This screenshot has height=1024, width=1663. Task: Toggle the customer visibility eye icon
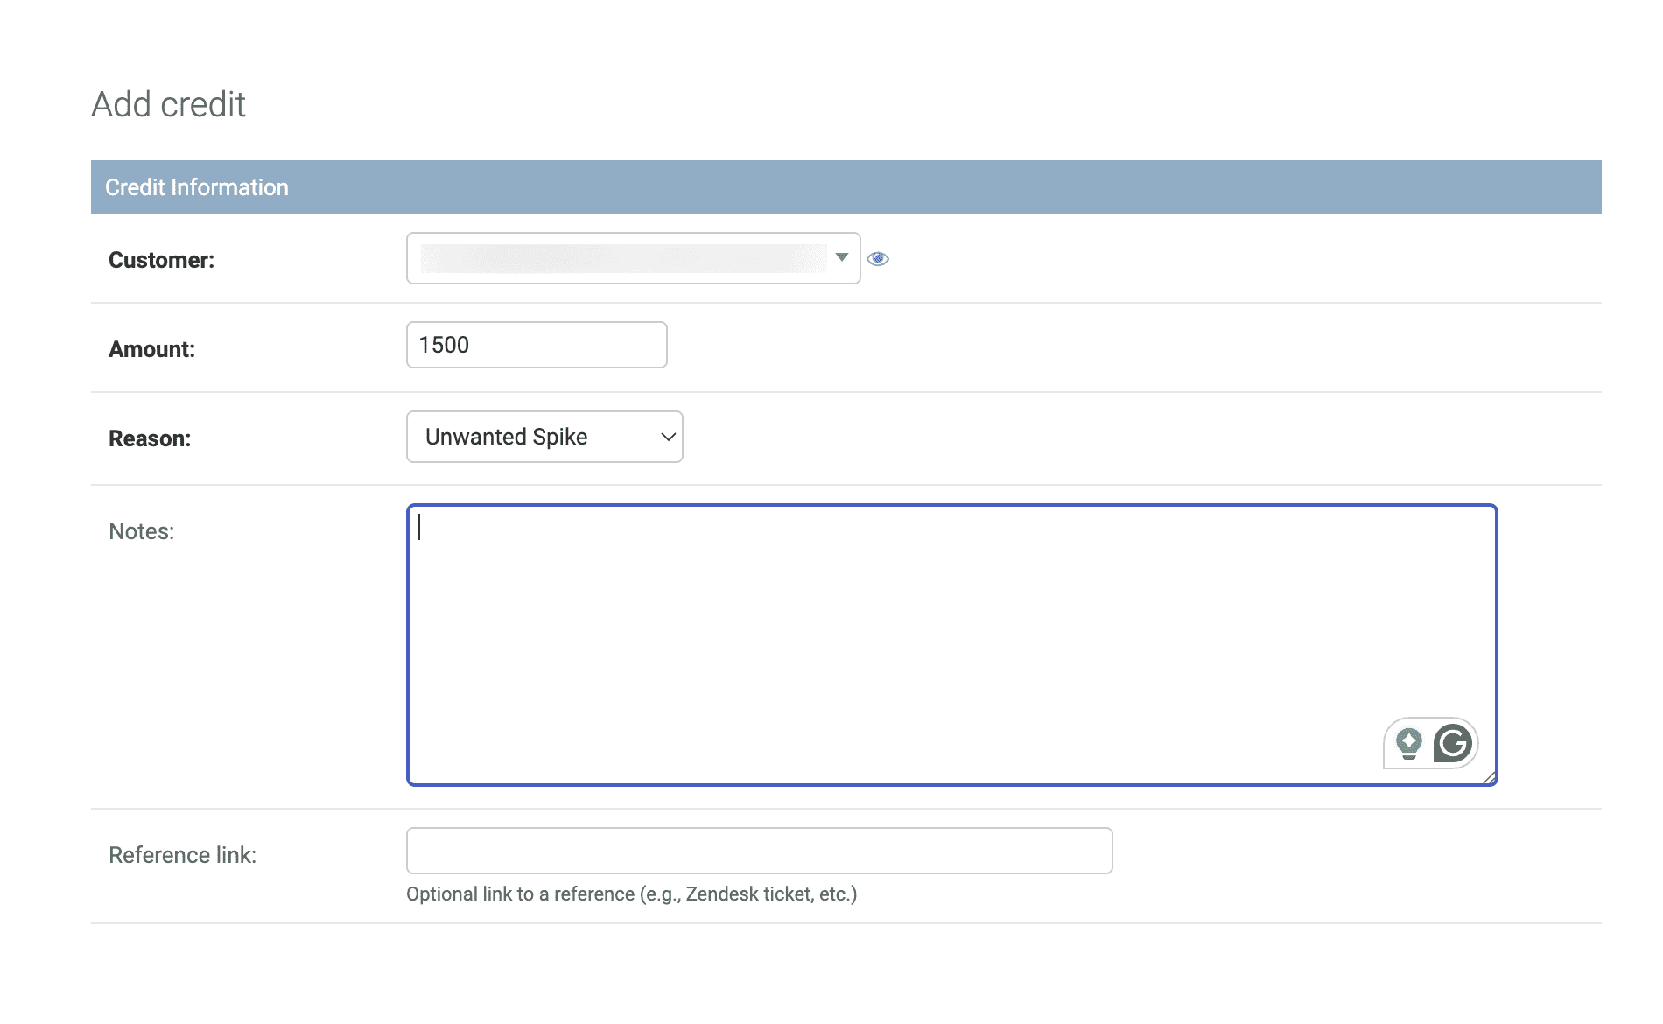pyautogui.click(x=878, y=258)
